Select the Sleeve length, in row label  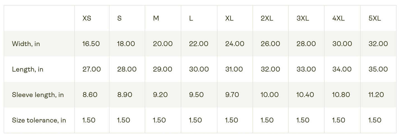click(38, 95)
